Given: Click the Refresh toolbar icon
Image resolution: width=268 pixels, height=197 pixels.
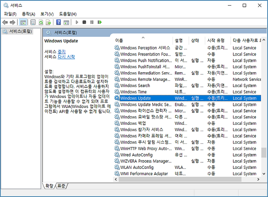Looking at the screenshot, I should (41, 22).
